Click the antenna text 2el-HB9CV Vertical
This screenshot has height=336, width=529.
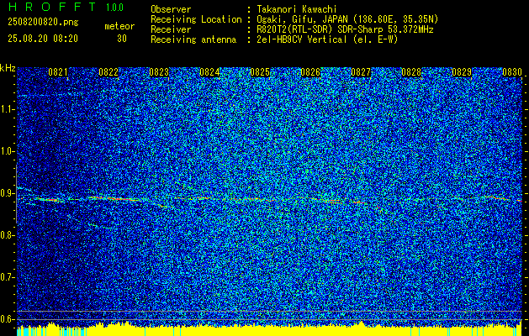[301, 39]
